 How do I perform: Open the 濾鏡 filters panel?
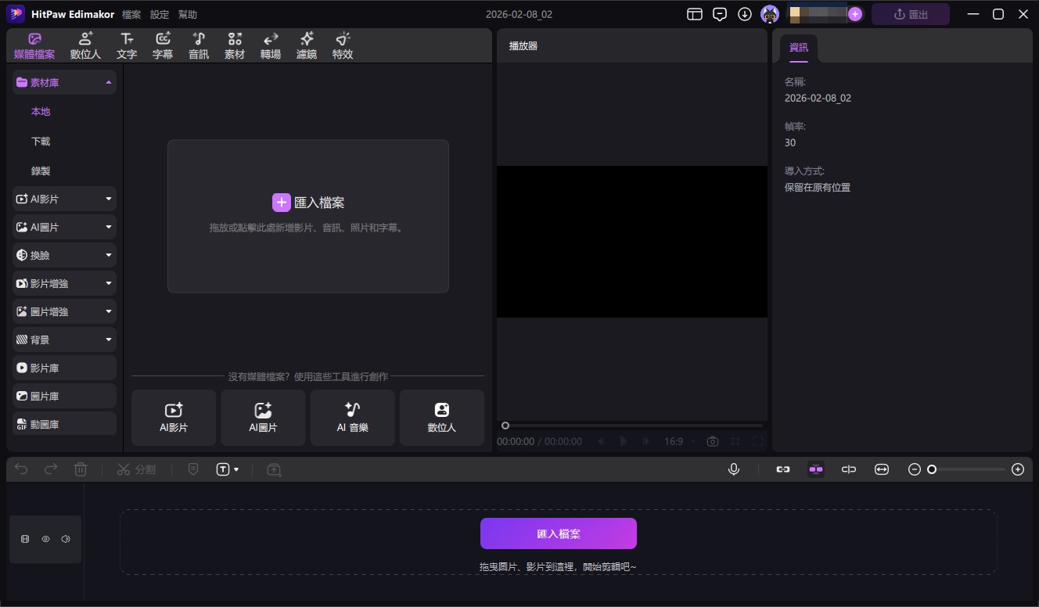tap(306, 45)
